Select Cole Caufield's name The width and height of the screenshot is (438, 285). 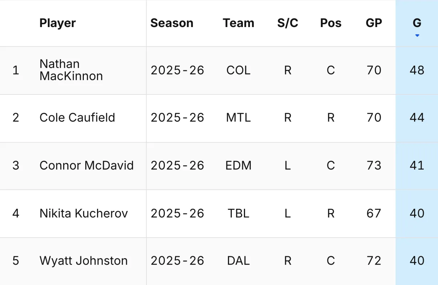pyautogui.click(x=77, y=118)
